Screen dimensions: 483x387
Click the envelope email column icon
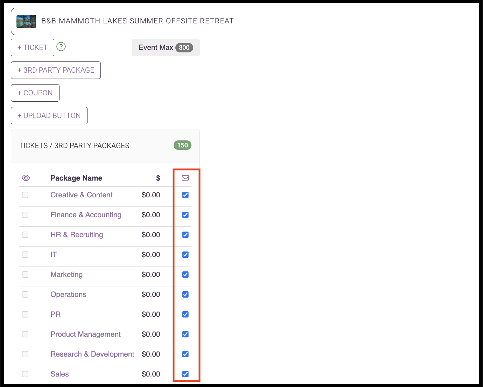(x=185, y=178)
